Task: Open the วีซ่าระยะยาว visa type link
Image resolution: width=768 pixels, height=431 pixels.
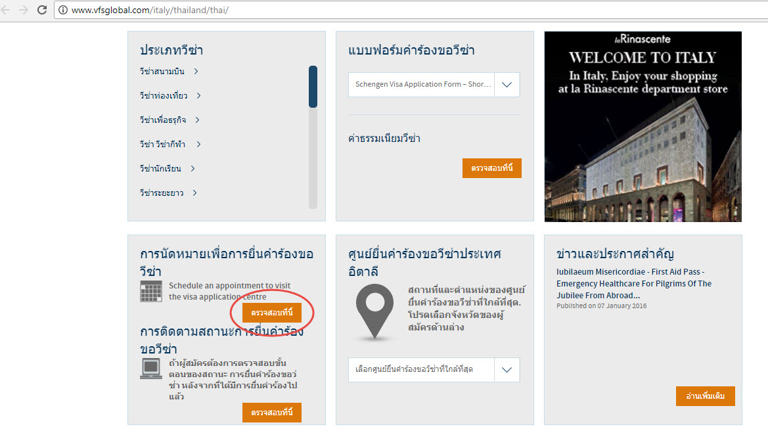Action: (168, 193)
